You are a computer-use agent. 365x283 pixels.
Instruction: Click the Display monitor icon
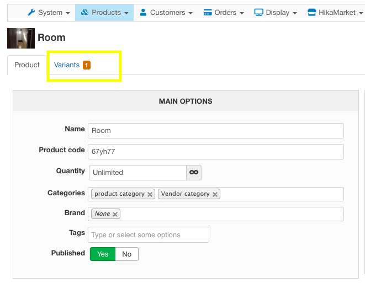[x=258, y=13]
